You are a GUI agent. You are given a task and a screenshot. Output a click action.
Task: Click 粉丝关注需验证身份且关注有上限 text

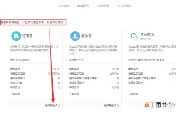click(x=146, y=60)
